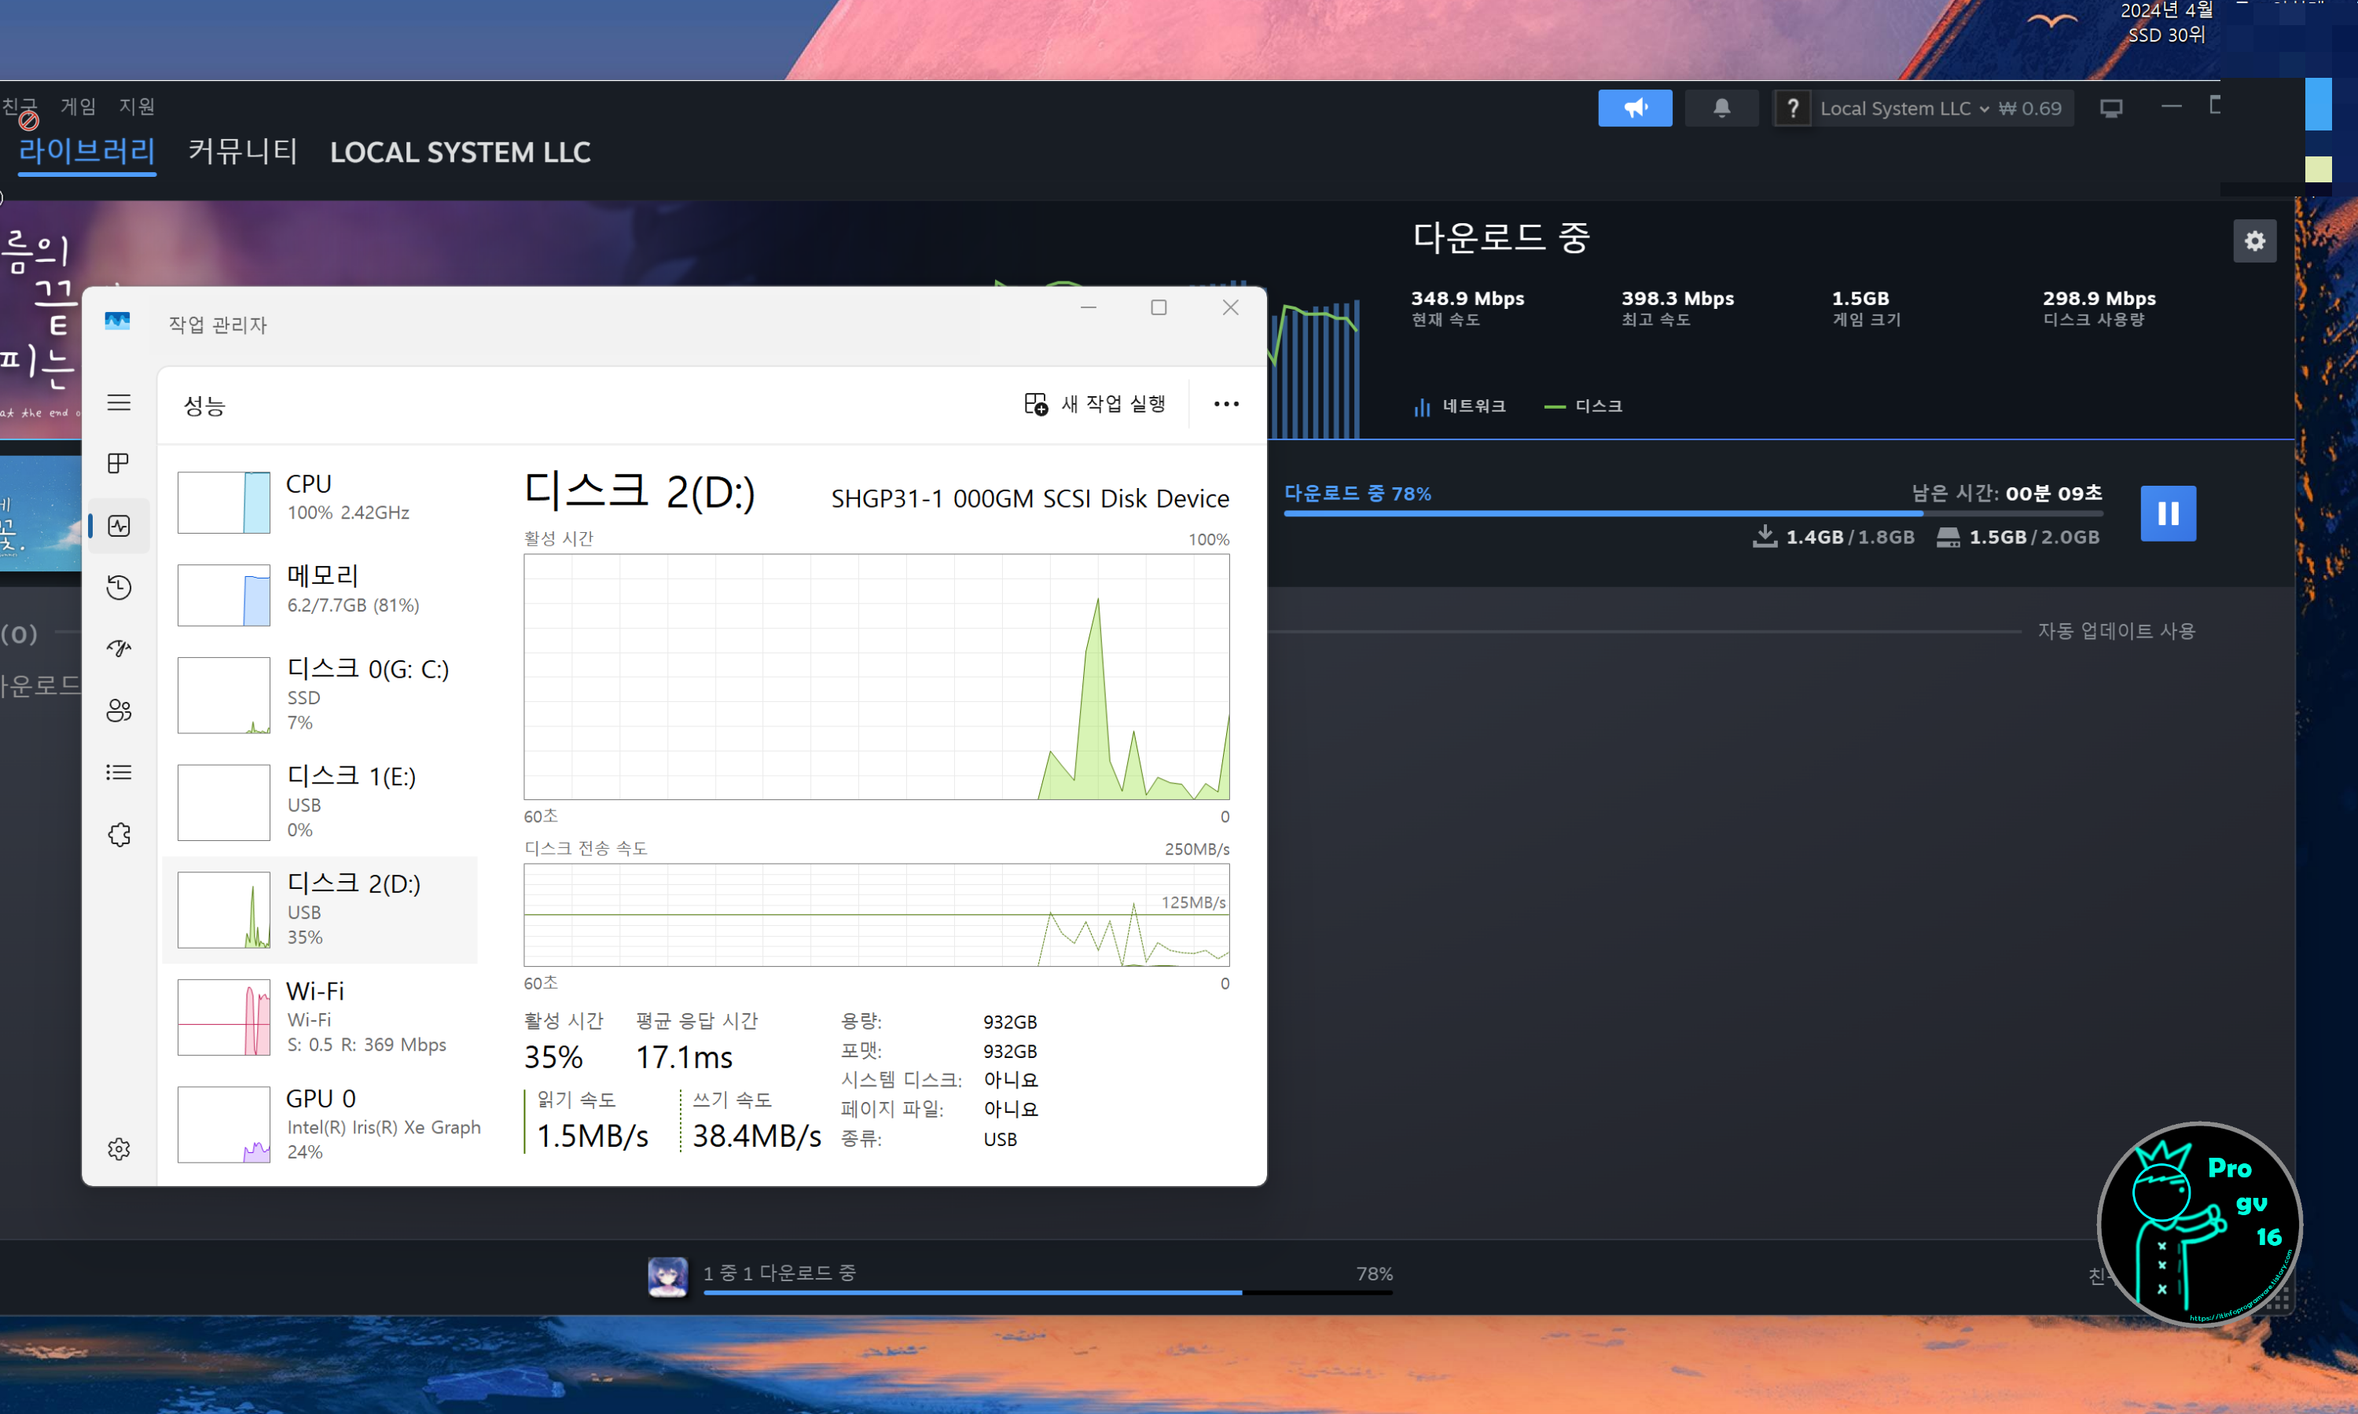
Task: Switch to the 커뮤니티 tab
Action: coord(243,152)
